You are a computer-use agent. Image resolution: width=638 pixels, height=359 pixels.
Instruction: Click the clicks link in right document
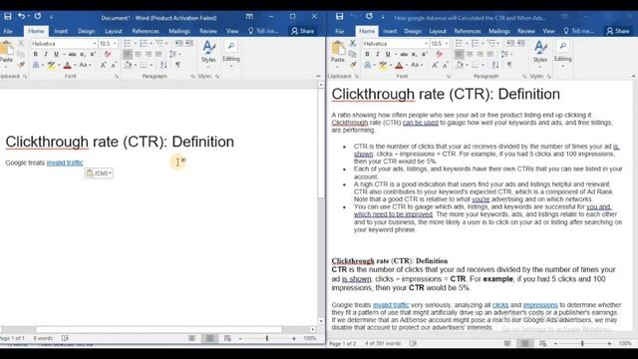click(500, 305)
